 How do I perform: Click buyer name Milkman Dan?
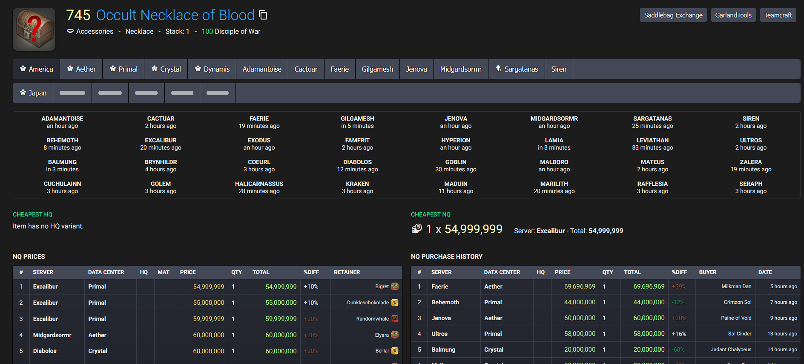point(736,286)
